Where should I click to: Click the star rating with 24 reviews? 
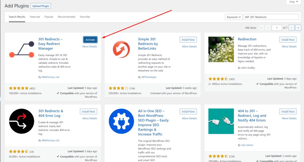tap(19, 152)
